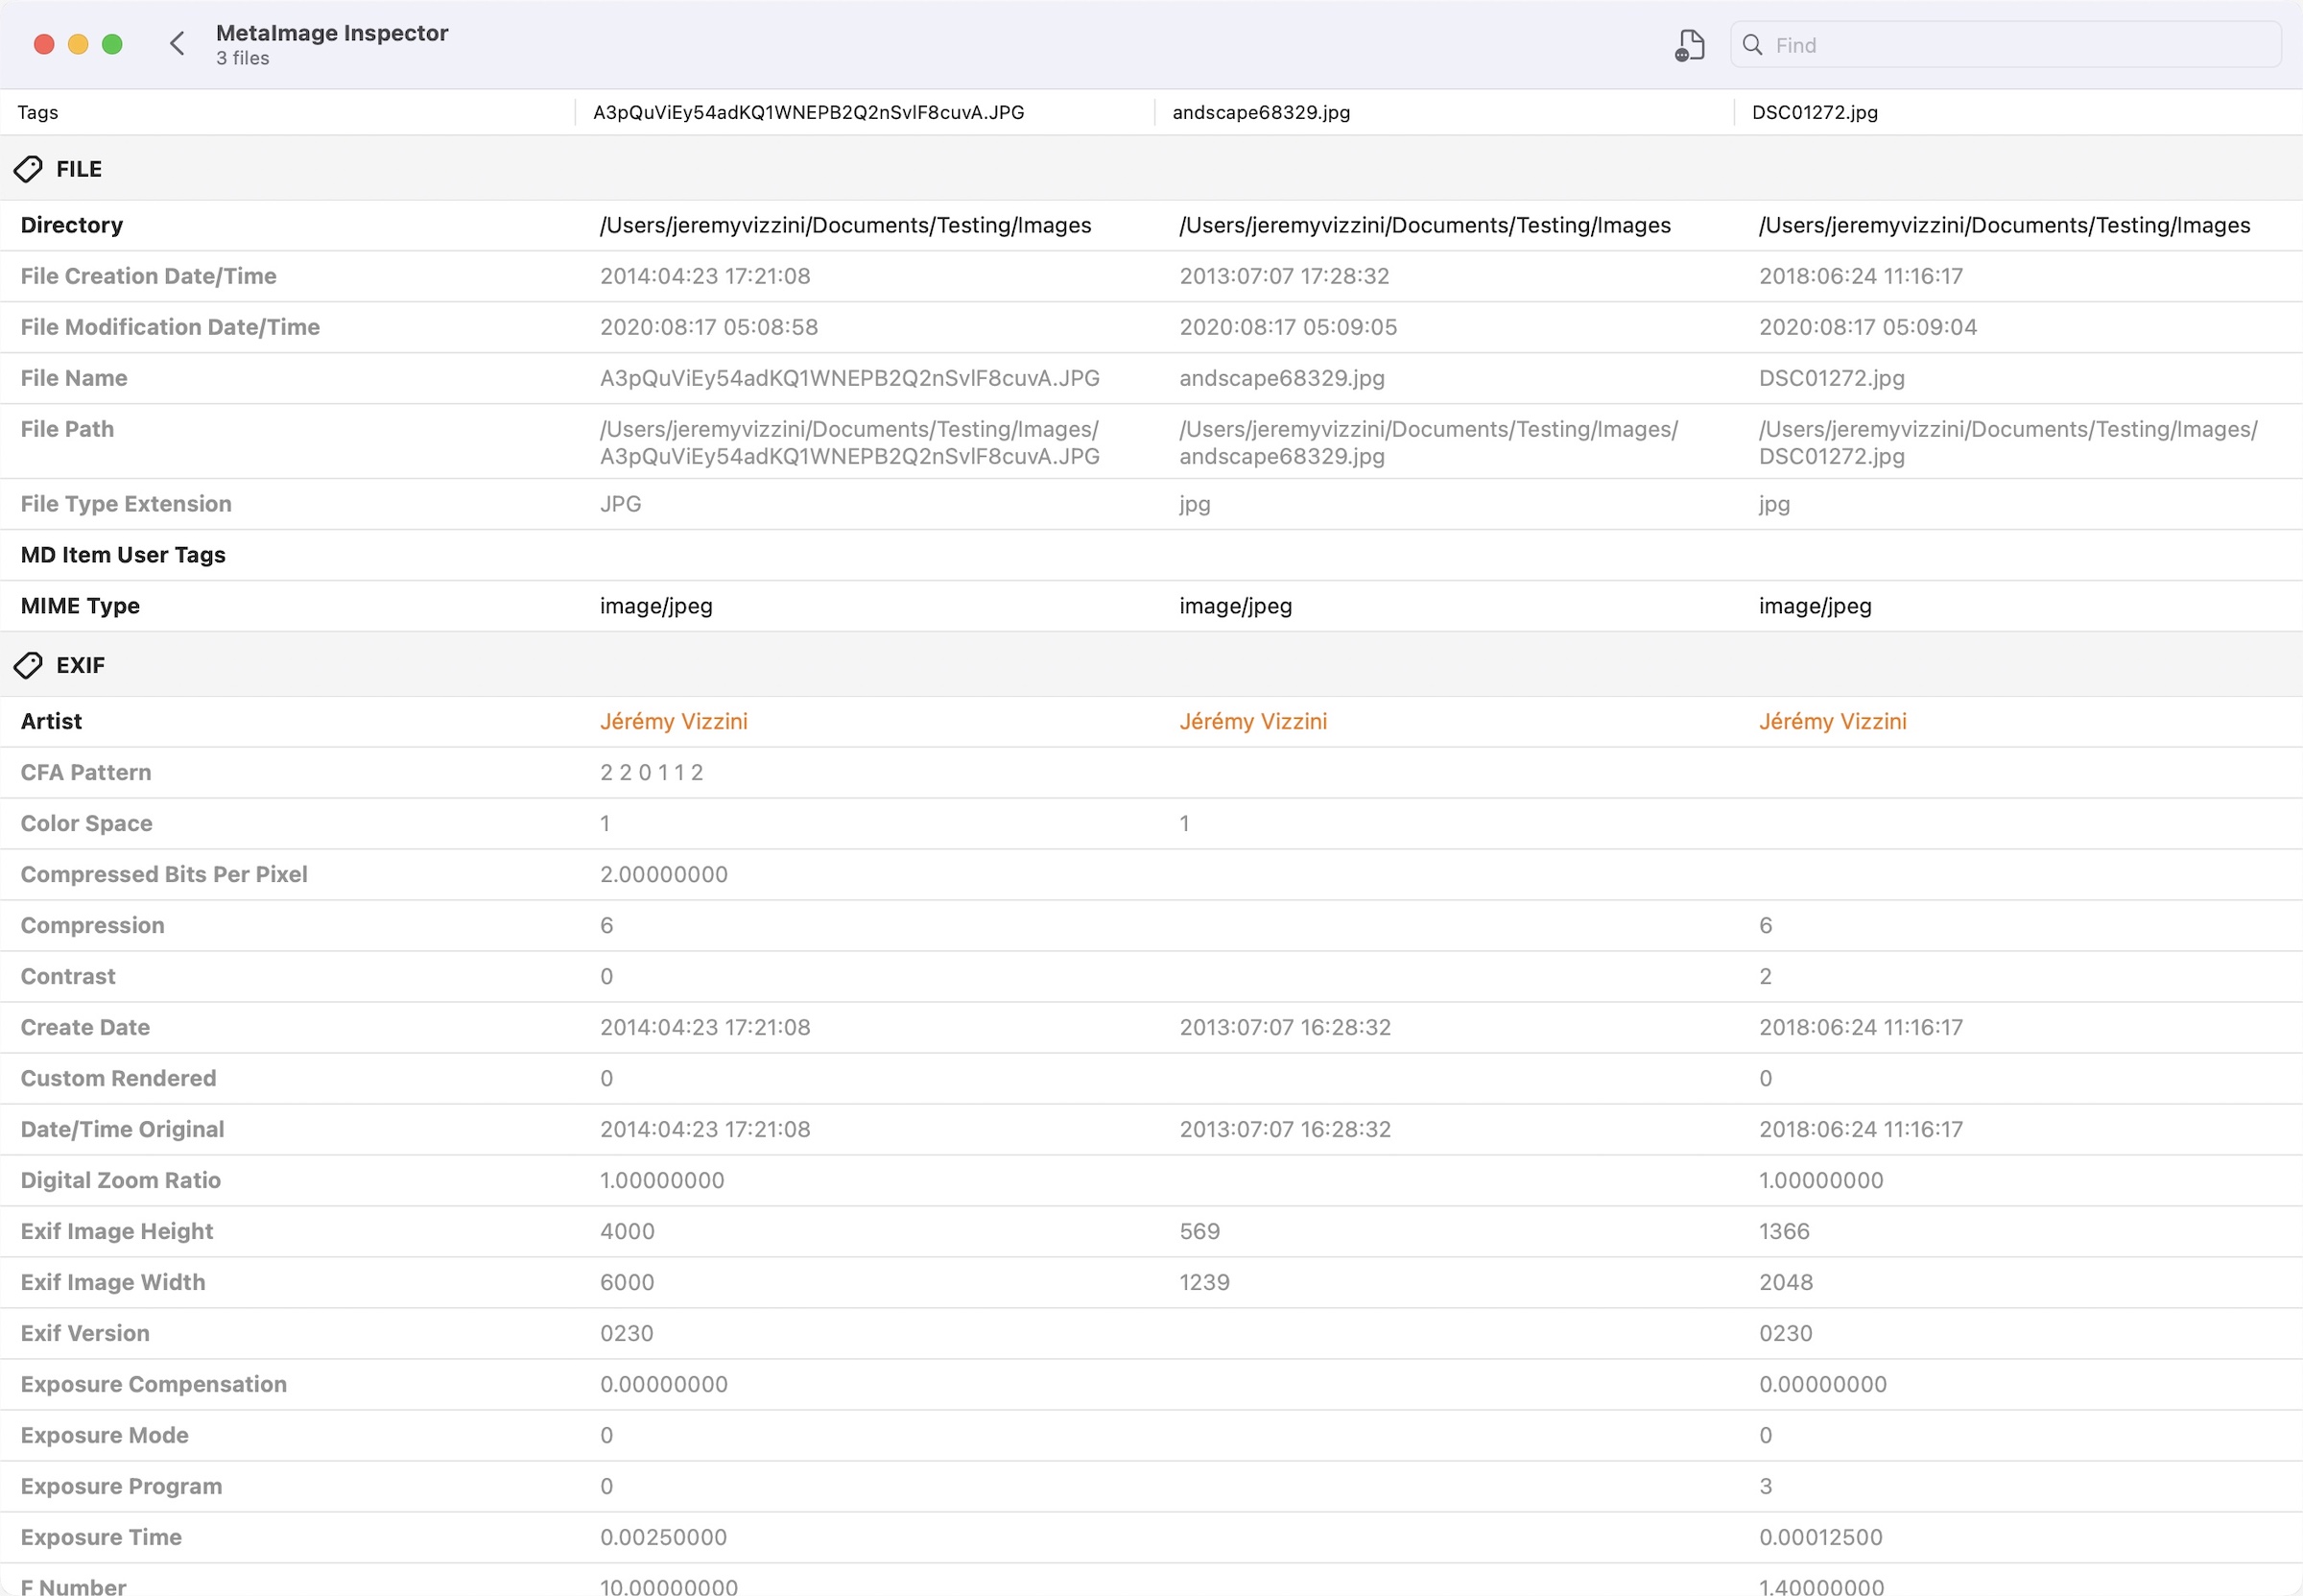Image resolution: width=2303 pixels, height=1596 pixels.
Task: Click the magnifying glass search icon
Action: pyautogui.click(x=1751, y=45)
